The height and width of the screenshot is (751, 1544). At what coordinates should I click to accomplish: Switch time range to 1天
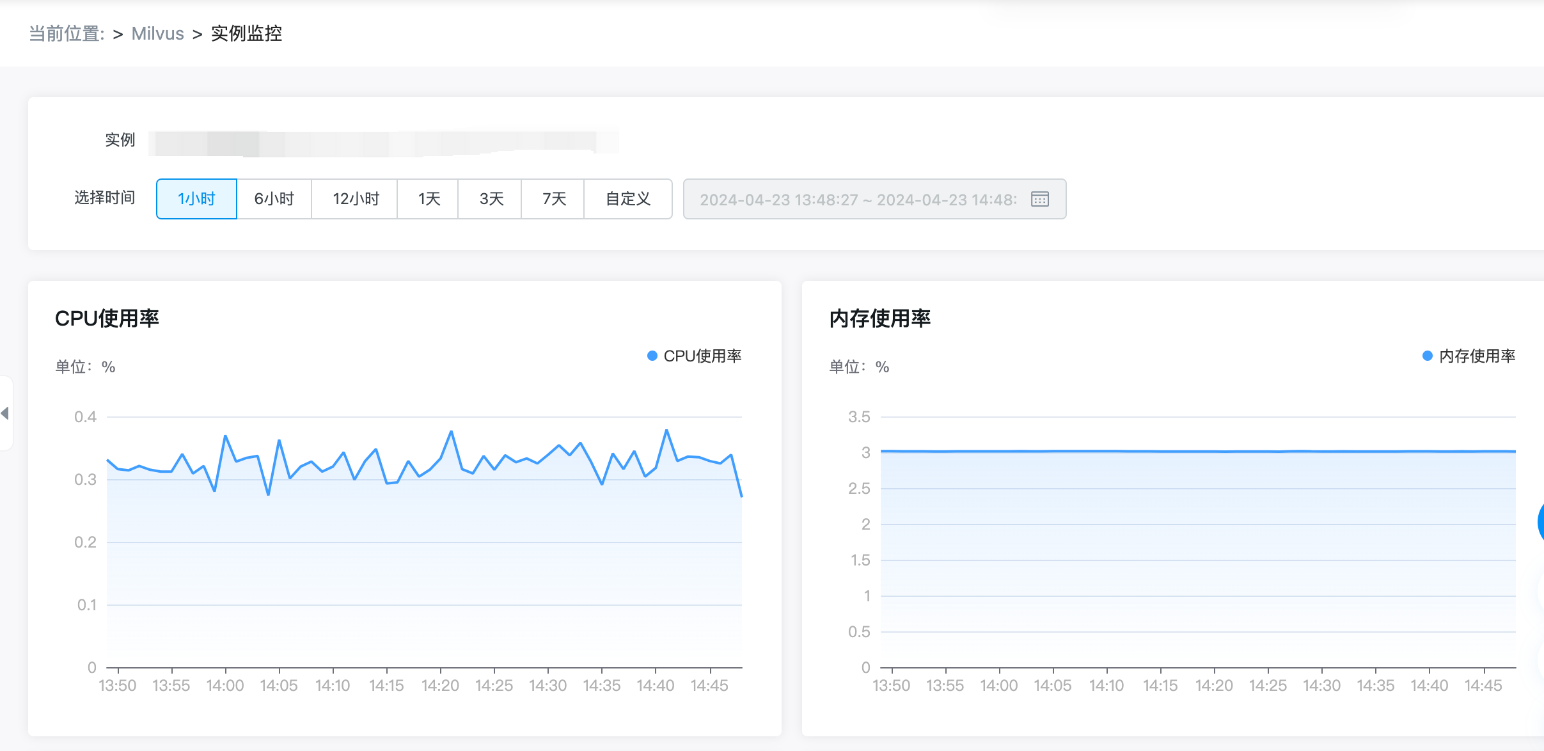(x=429, y=199)
